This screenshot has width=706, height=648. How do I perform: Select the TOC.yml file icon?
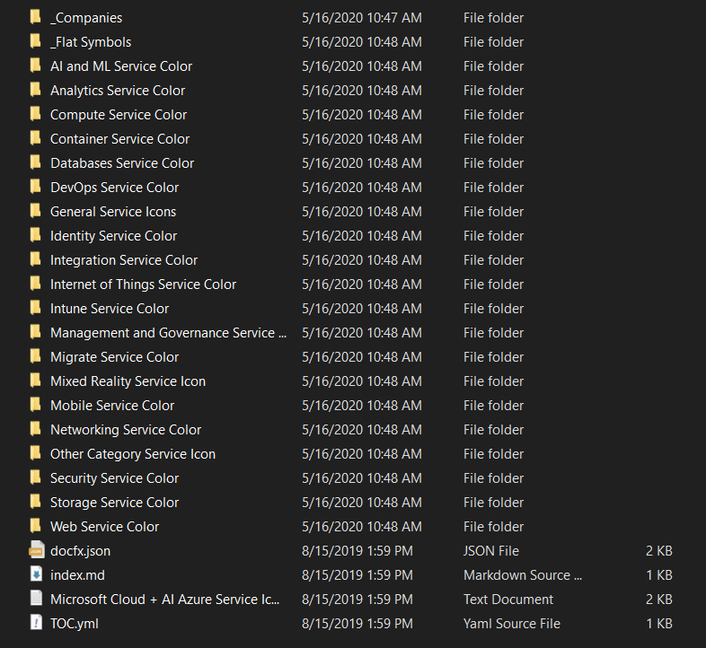click(x=36, y=623)
